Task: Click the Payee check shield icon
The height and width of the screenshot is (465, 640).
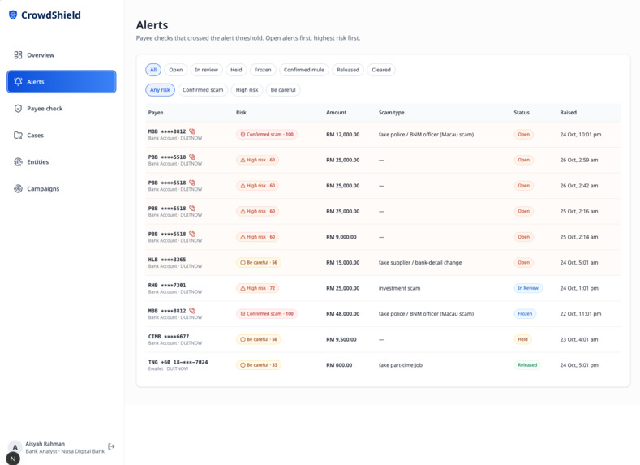Action: coord(18,108)
